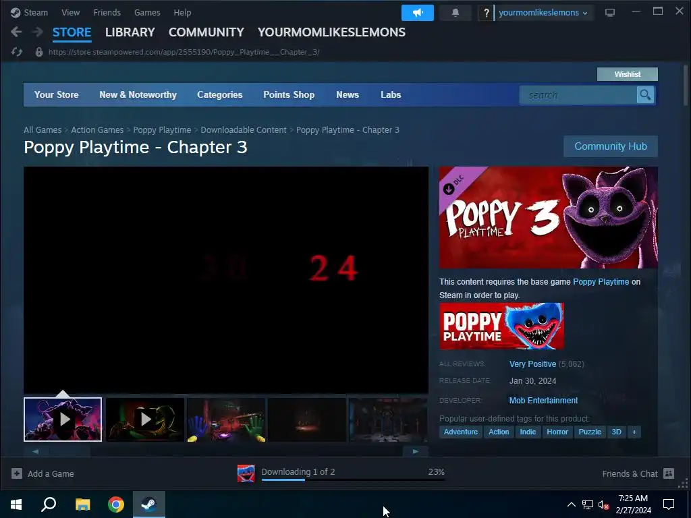
Task: Play the second trailer thumbnail
Action: tap(145, 420)
